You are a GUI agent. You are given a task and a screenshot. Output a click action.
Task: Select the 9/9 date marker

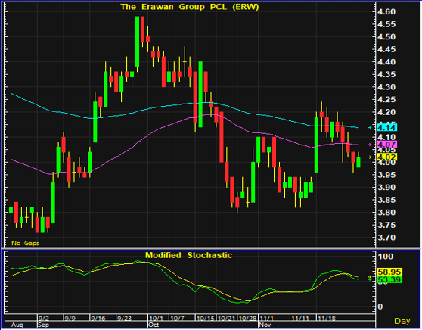coord(70,319)
